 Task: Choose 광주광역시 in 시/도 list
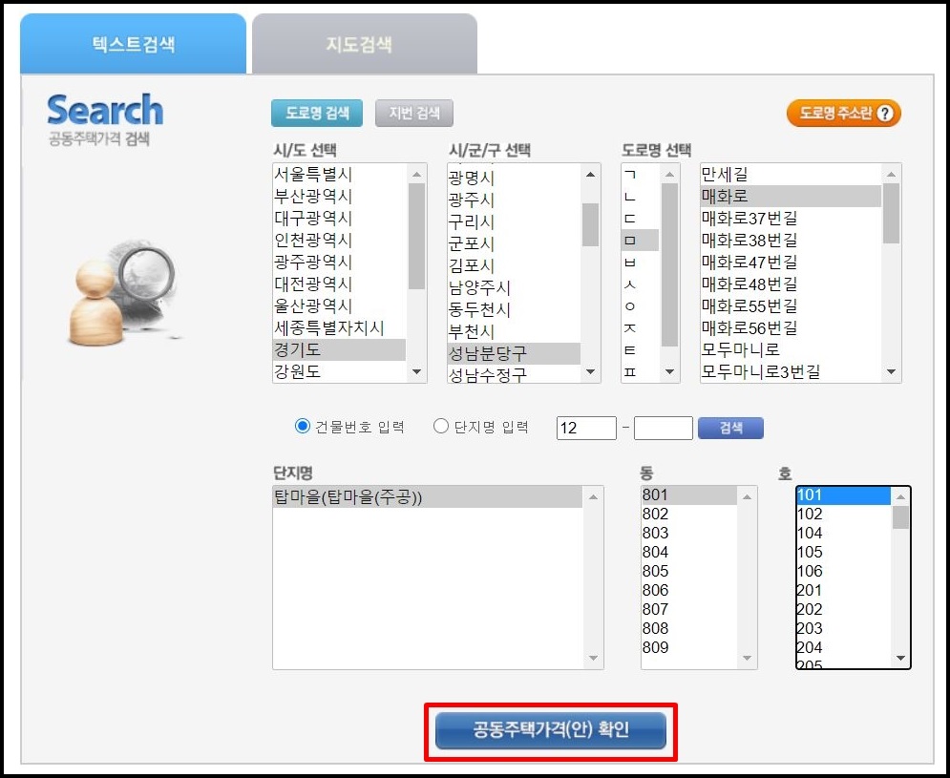pos(339,262)
